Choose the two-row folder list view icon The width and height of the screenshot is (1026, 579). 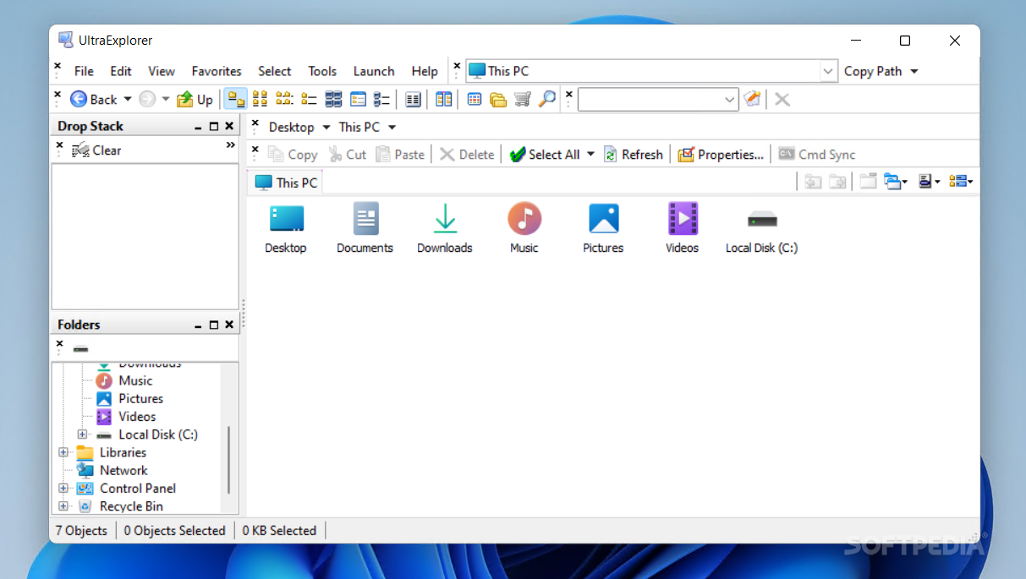coord(309,99)
